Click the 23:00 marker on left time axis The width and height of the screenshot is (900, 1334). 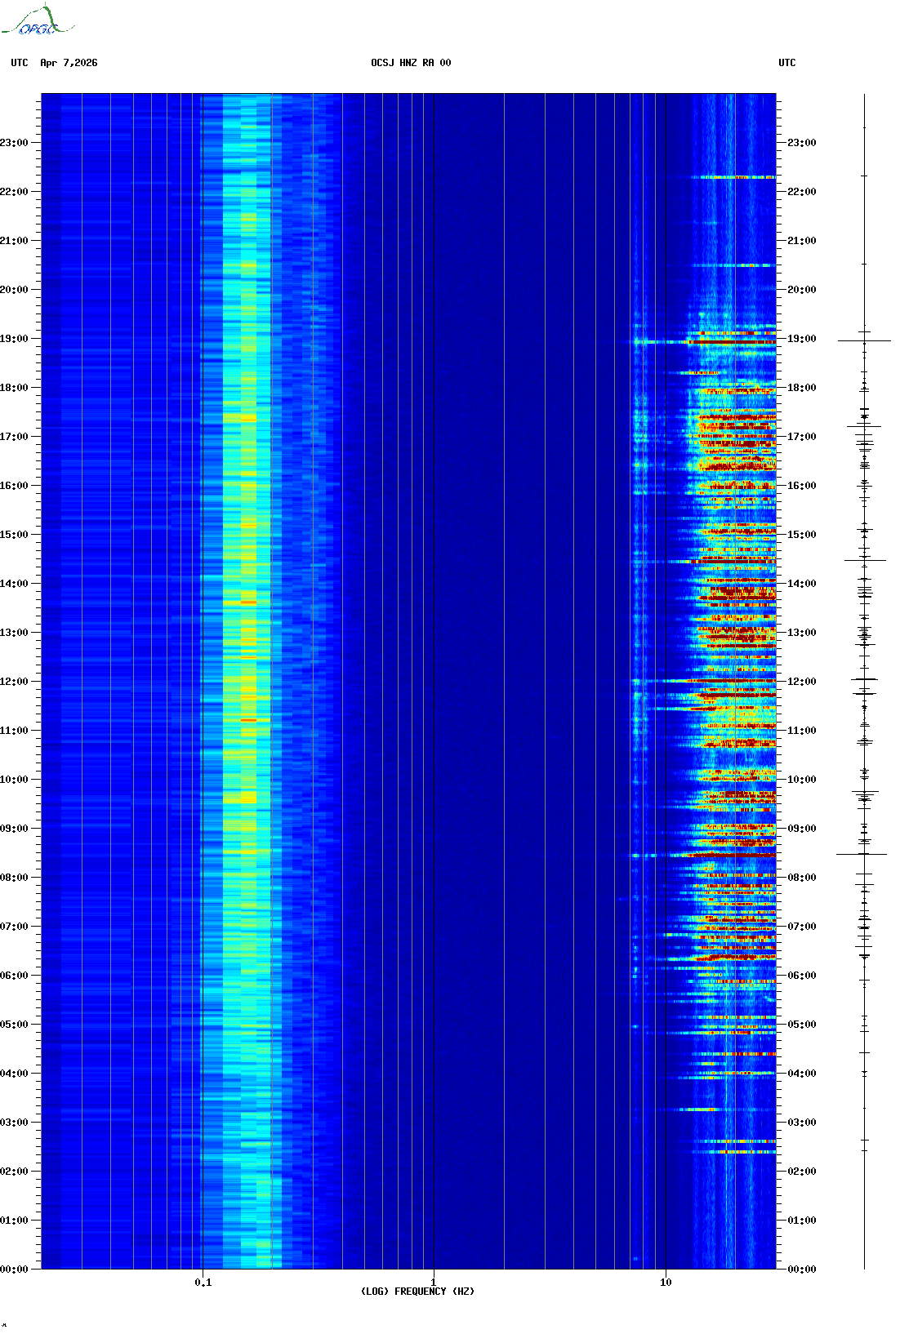click(14, 143)
